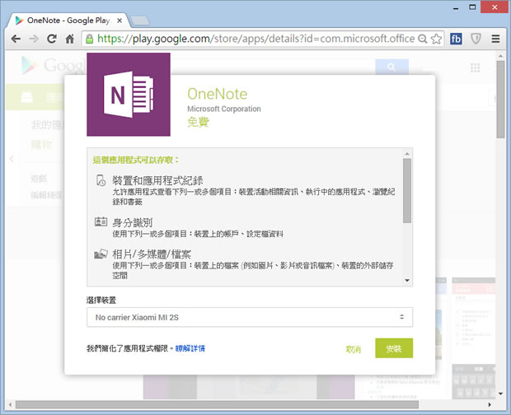511x415 pixels.
Task: Click the photos/media/files permission icon
Action: 101,254
